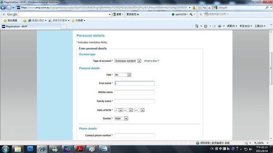Open Windows Live Messenger on the taskbar
This screenshot has height=153, width=273.
coord(55,149)
